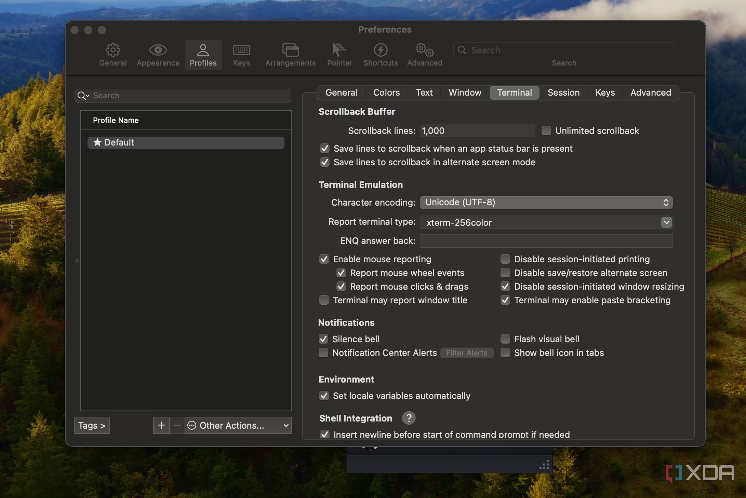Click the Shell Integration help question mark
This screenshot has height=498, width=746.
(x=409, y=418)
